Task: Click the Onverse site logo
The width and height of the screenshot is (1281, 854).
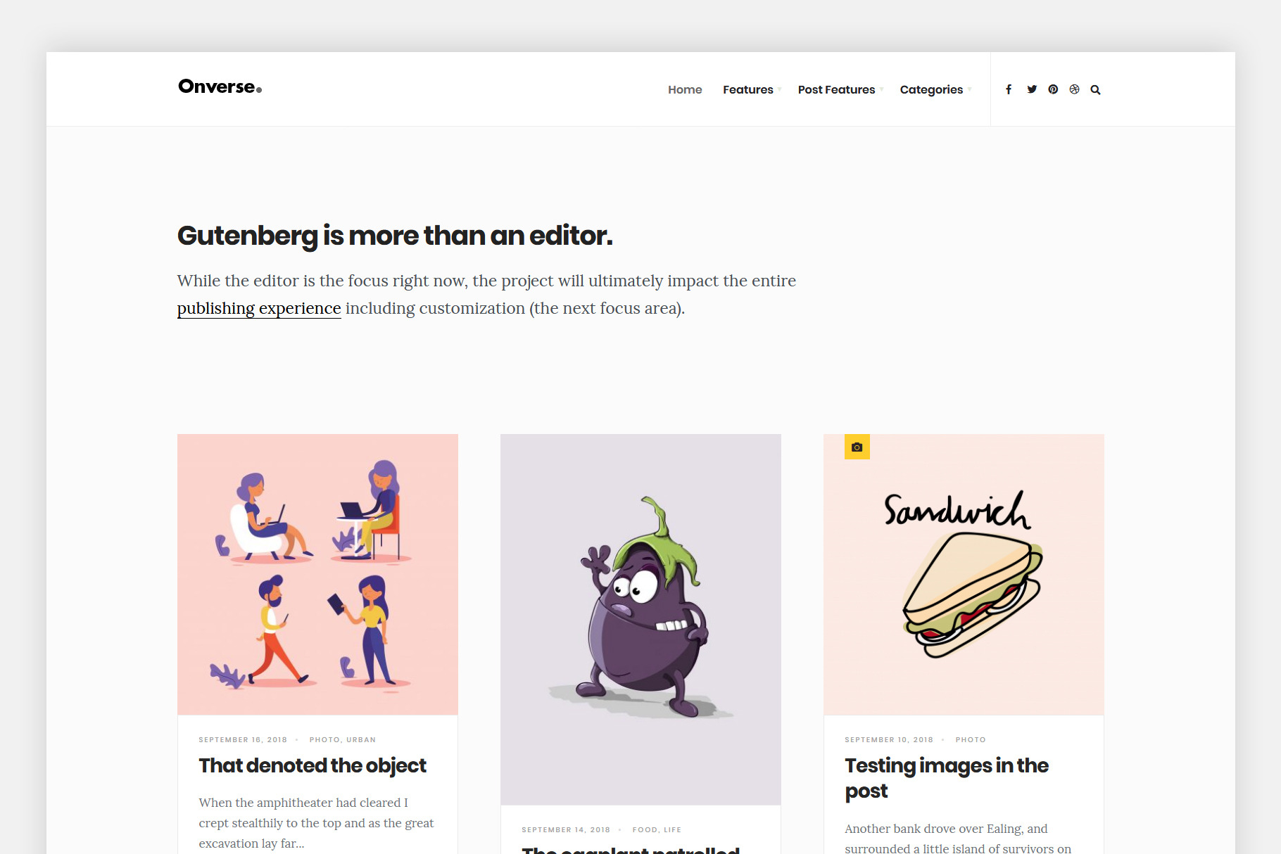Action: [x=220, y=87]
